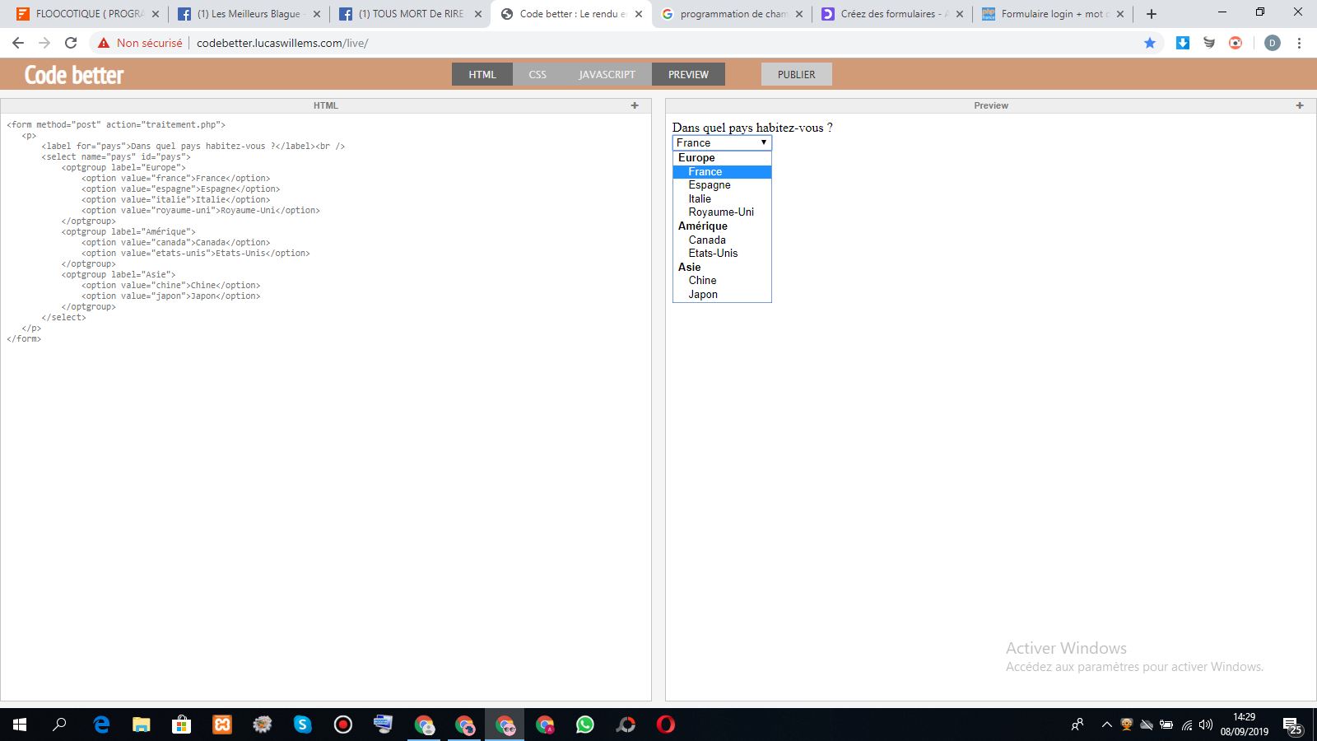Open WhatsApp from the taskbar
The width and height of the screenshot is (1317, 741).
click(x=584, y=725)
